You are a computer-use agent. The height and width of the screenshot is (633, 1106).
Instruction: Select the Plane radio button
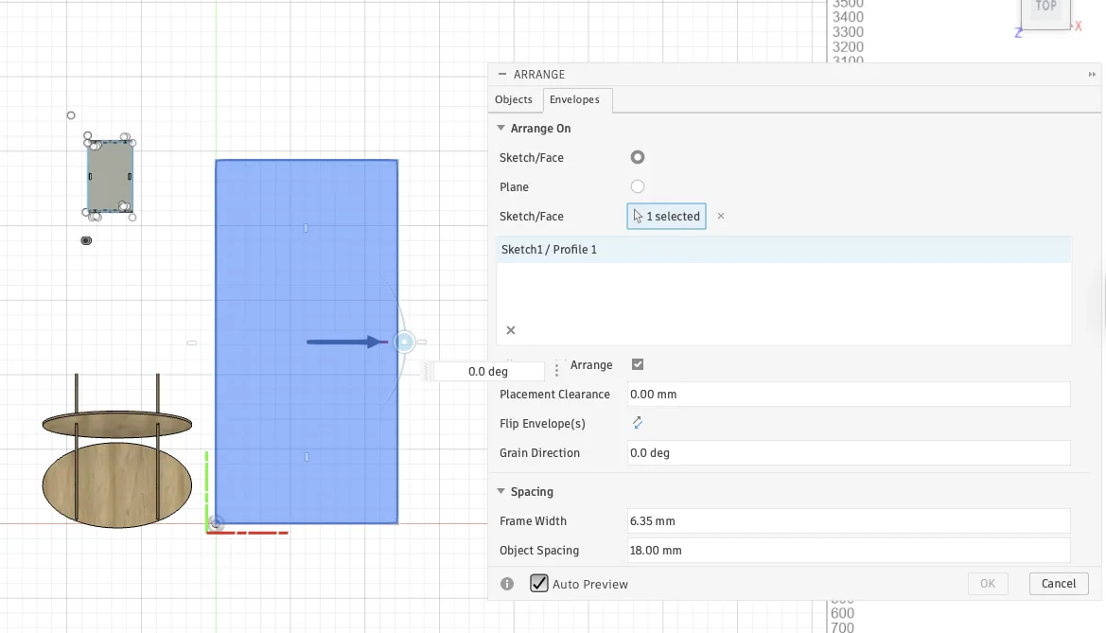click(637, 186)
